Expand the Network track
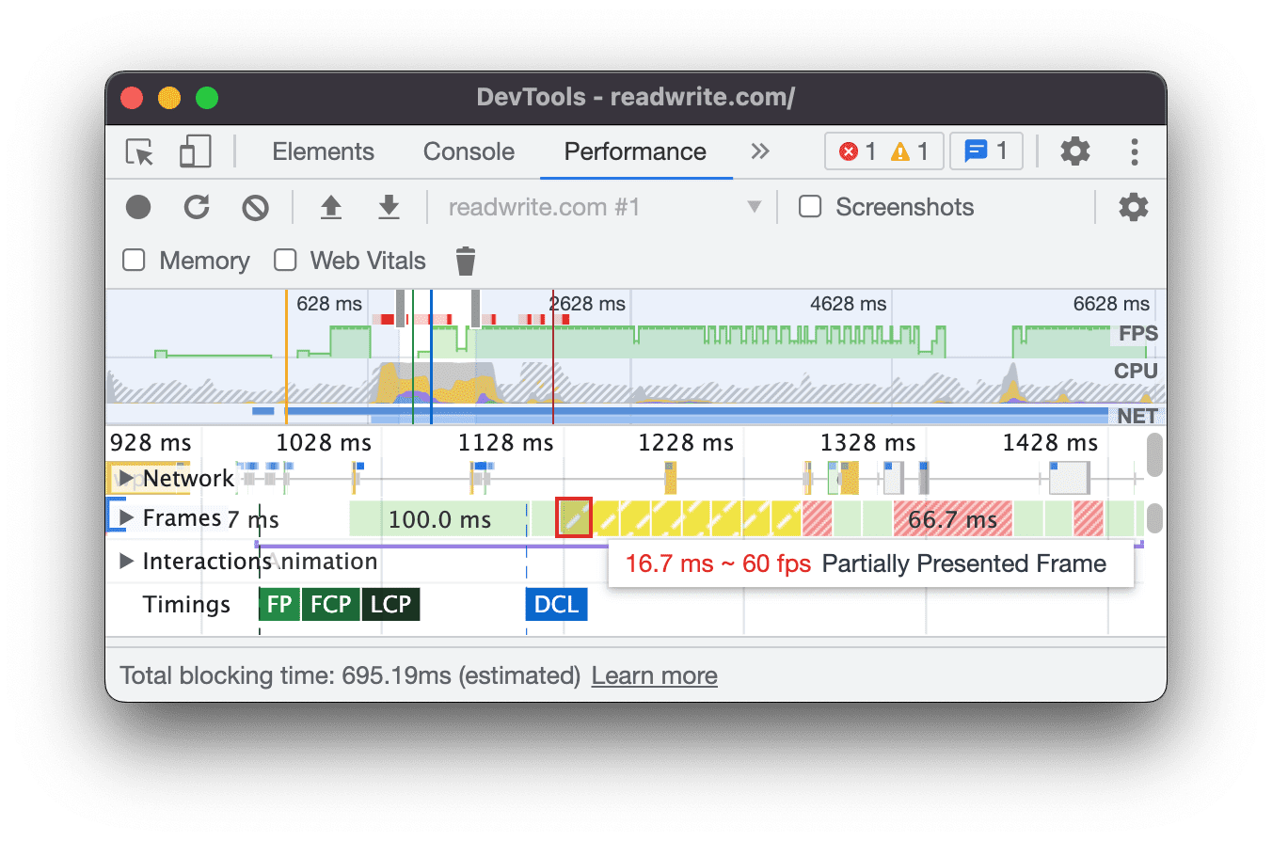The image size is (1272, 841). coord(126,478)
